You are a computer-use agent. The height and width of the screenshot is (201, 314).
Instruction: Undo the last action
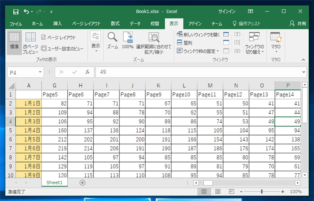(27, 12)
